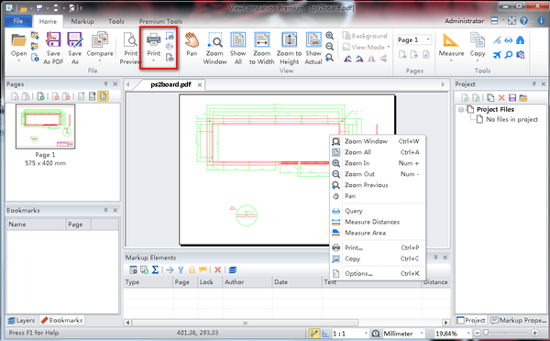550x341 pixels.
Task: Toggle the highlighted Pages panel view button
Action: coord(103,96)
